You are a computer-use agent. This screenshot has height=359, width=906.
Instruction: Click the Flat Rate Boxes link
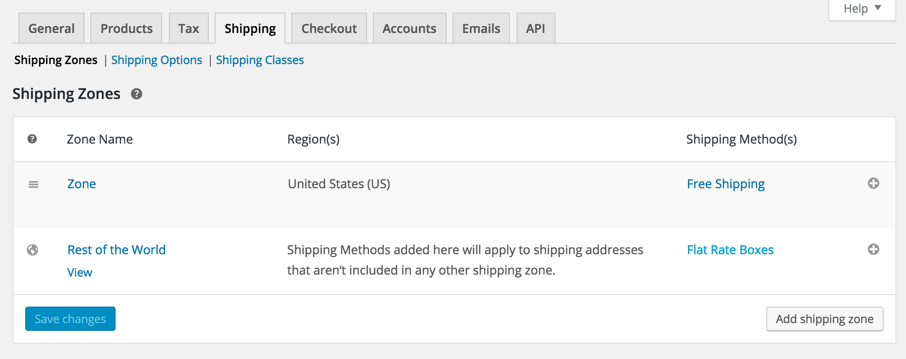730,250
